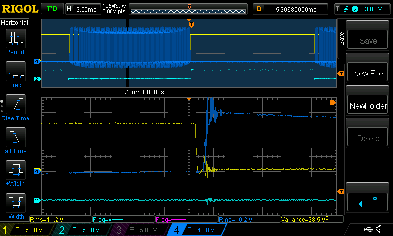The width and height of the screenshot is (393, 236).
Task: Click the orange trigger position marker
Action: point(191,24)
